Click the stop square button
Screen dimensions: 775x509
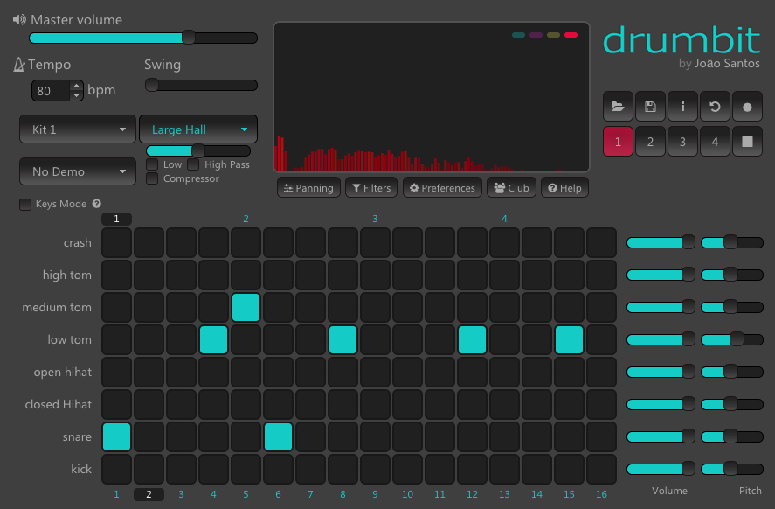pos(747,142)
